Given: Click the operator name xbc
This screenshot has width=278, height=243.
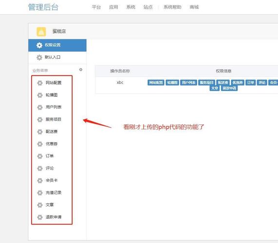Looking at the screenshot, I should tap(120, 83).
